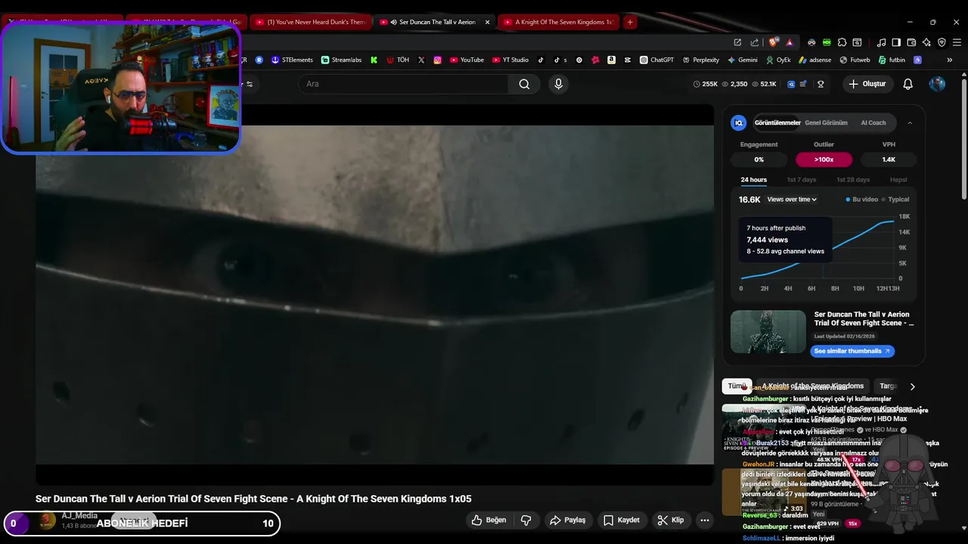Switch to A Knight Of The Seven Kingdoms tab
Image resolution: width=968 pixels, height=544 pixels.
coord(558,22)
